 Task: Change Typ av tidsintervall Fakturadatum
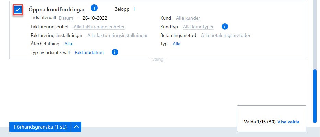point(89,52)
